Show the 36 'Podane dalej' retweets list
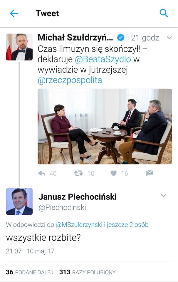 point(30,272)
